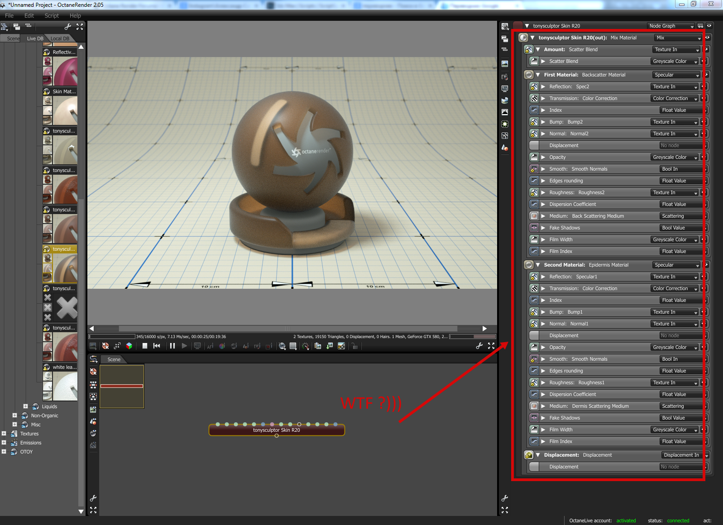Image resolution: width=723 pixels, height=525 pixels.
Task: Select the tonysculptor Skin R20 node in graph
Action: point(277,430)
